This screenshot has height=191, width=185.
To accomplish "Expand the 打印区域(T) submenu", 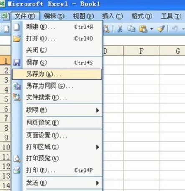I will [57, 147].
